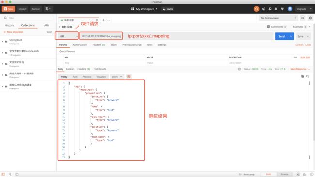Open the request Headers (7) tab
315x177 pixels.
click(x=99, y=45)
